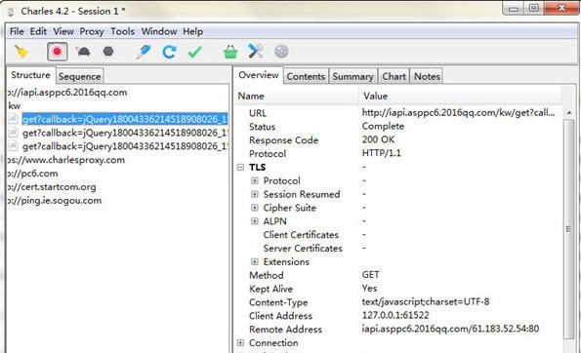Viewport: 581px width, 353px height.
Task: Click the Kept Alive row label
Action: click(x=270, y=289)
